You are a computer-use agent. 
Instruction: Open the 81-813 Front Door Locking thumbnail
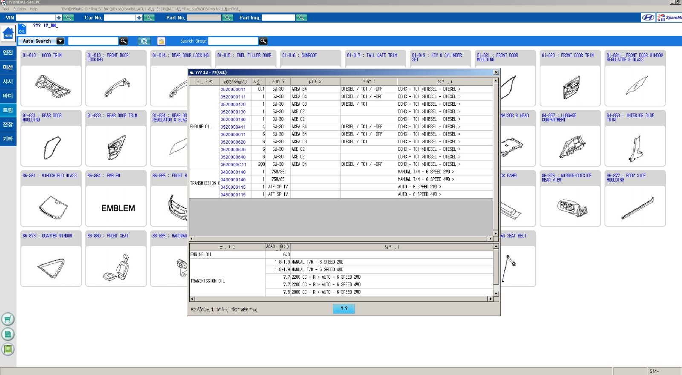point(116,85)
